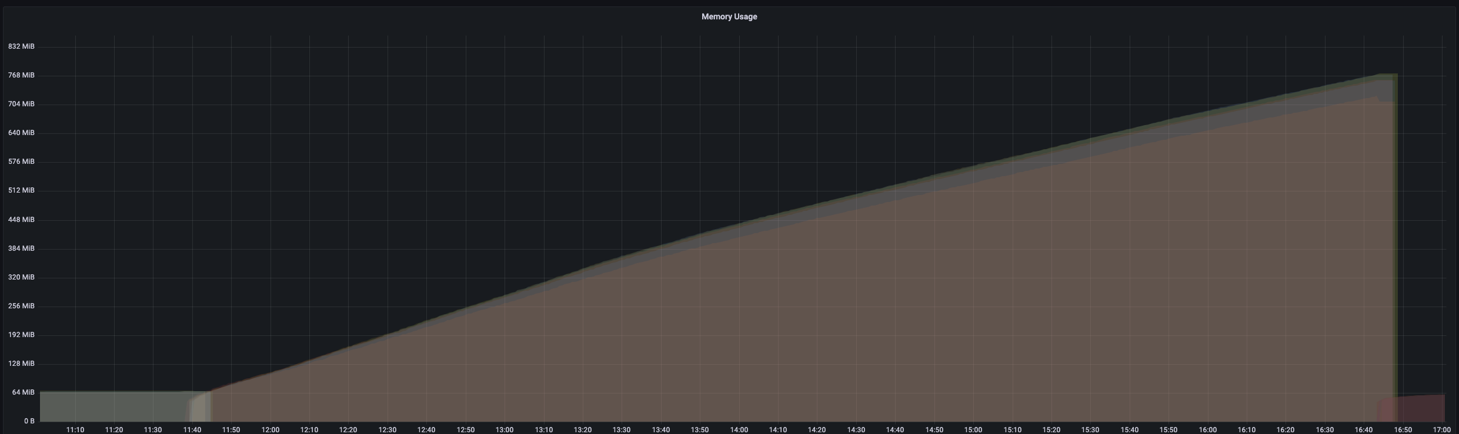Select the 192 MiB y-axis label

(21, 335)
